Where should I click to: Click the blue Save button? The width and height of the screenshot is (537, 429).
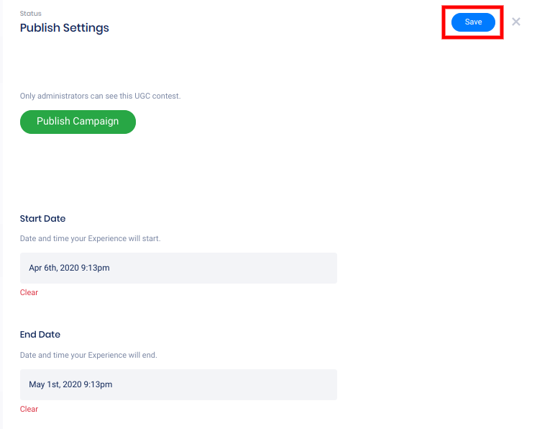[473, 22]
